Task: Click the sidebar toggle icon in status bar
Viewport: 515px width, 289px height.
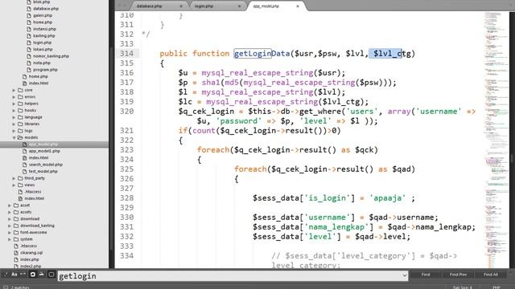Action: (x=6, y=287)
